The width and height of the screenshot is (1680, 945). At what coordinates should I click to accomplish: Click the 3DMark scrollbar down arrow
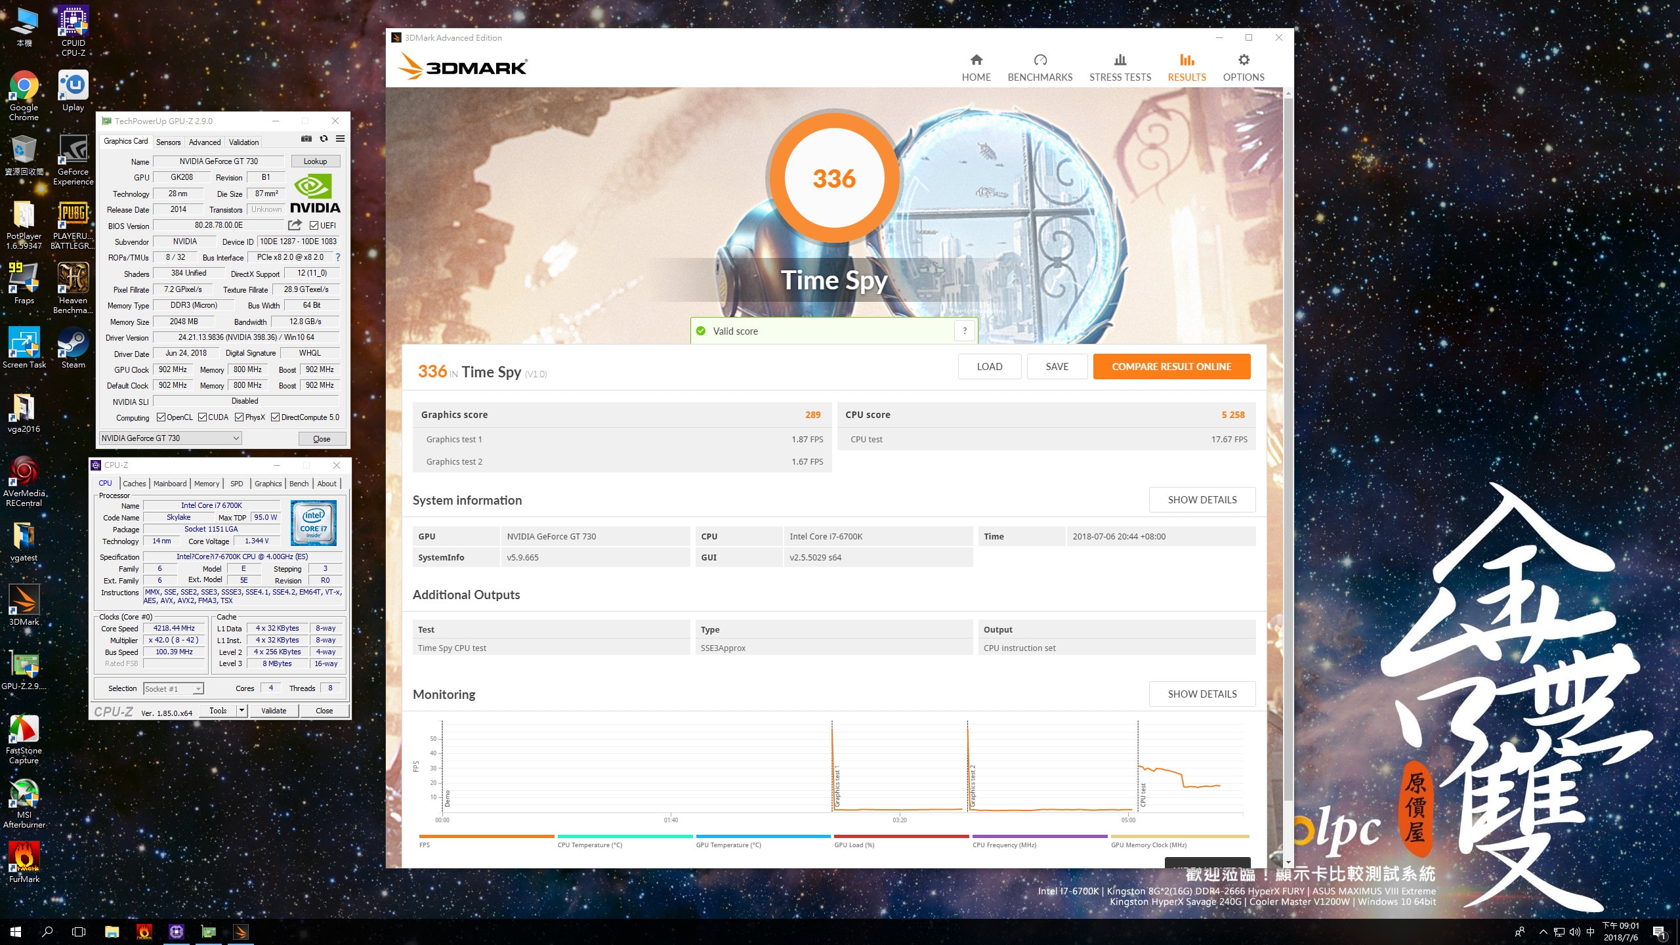coord(1288,862)
